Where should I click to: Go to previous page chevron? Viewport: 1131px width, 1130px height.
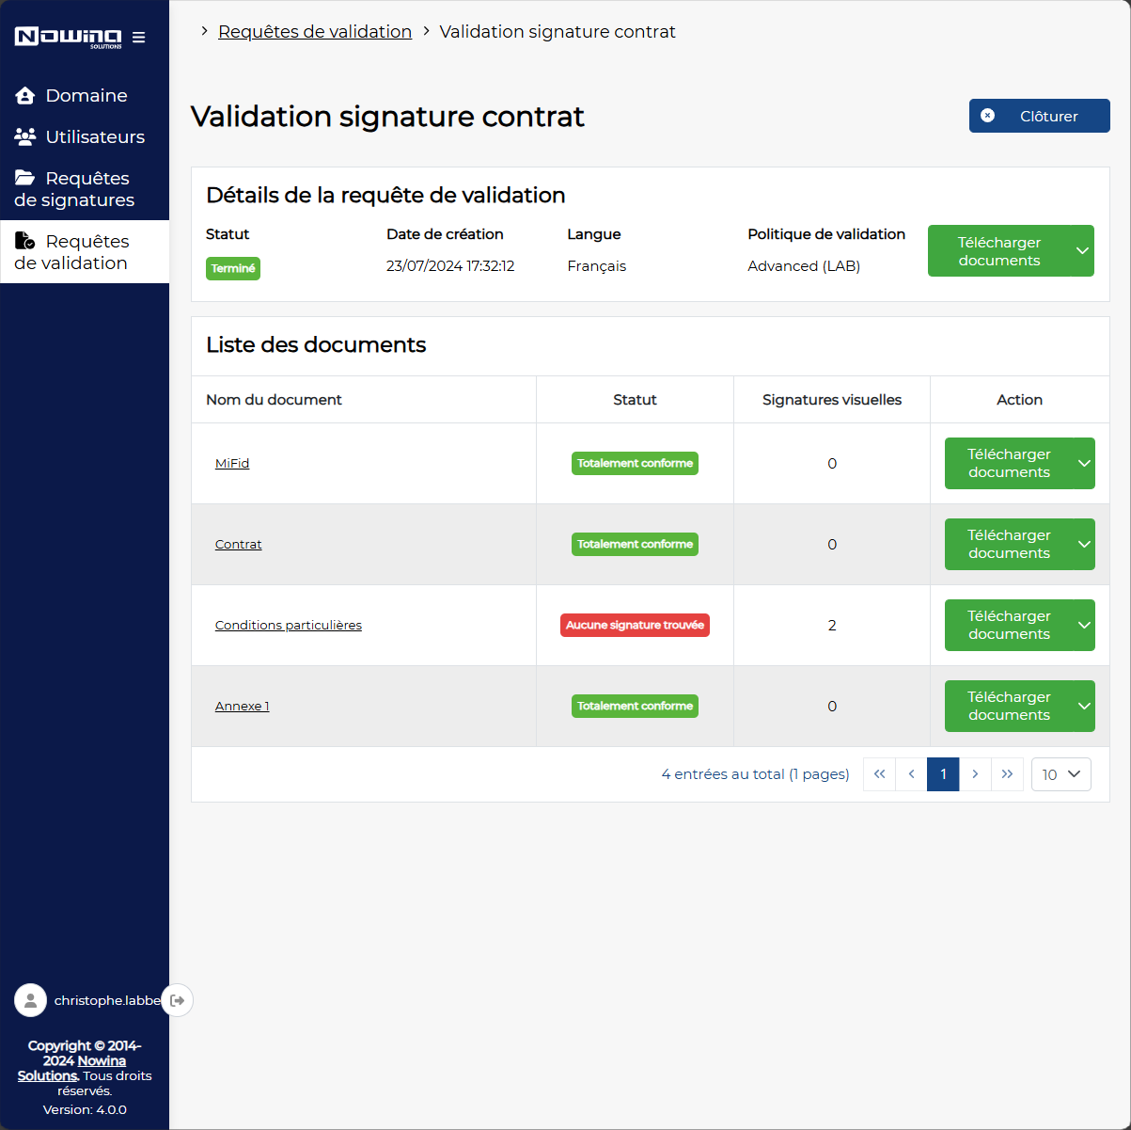911,774
